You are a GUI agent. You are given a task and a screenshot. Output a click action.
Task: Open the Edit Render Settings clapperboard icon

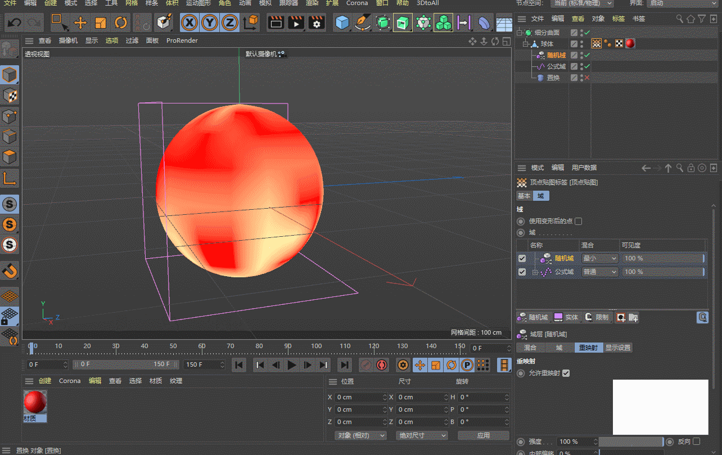coord(317,23)
